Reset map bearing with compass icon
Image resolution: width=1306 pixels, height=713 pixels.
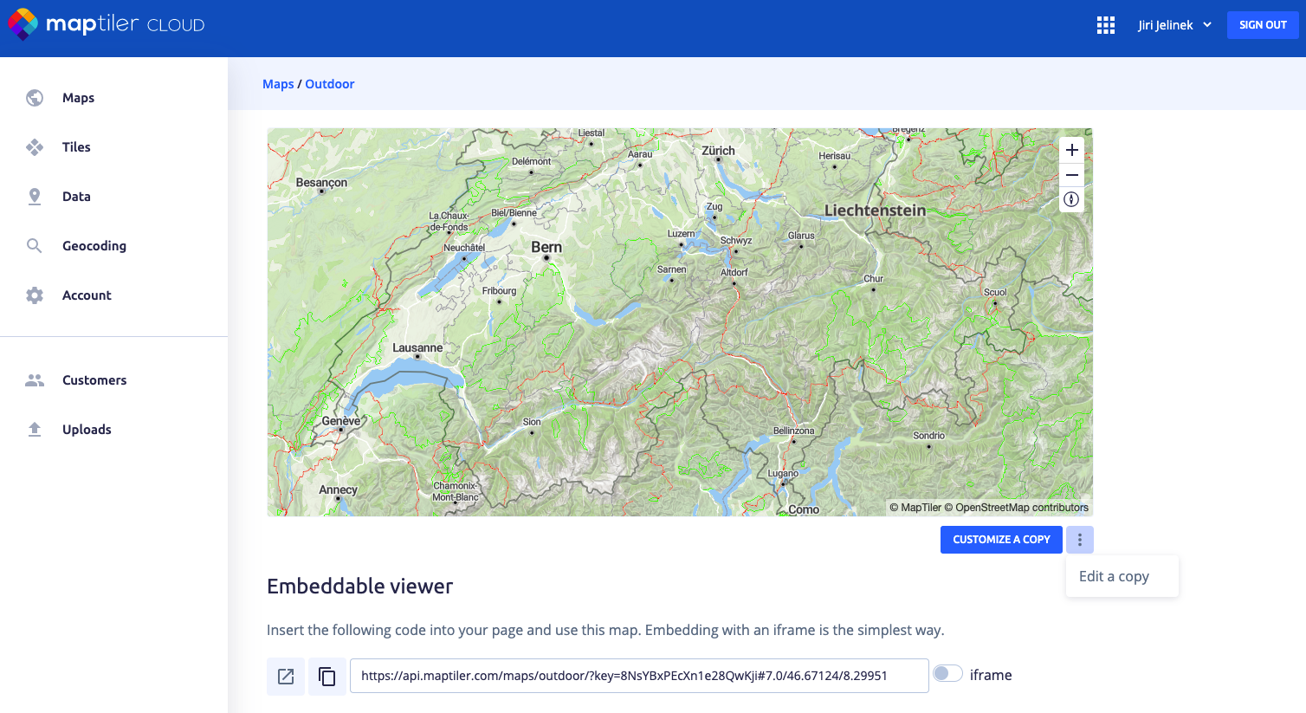(1071, 199)
